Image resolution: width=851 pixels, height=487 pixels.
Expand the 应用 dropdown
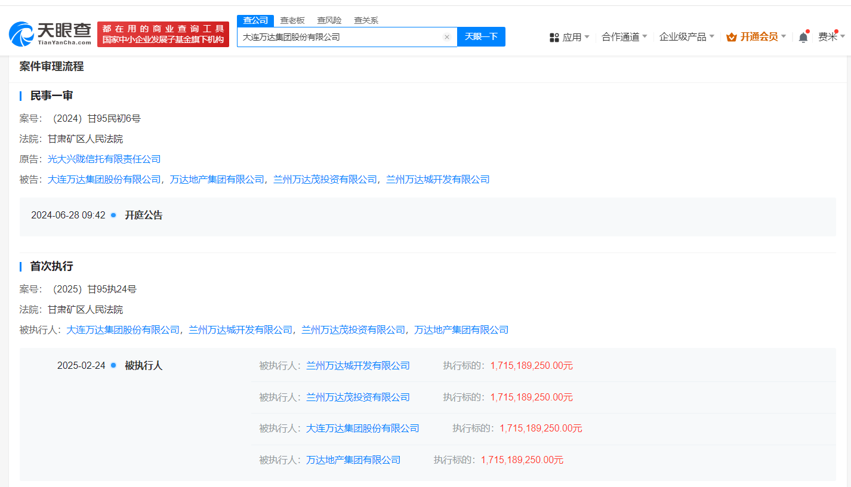click(x=576, y=37)
